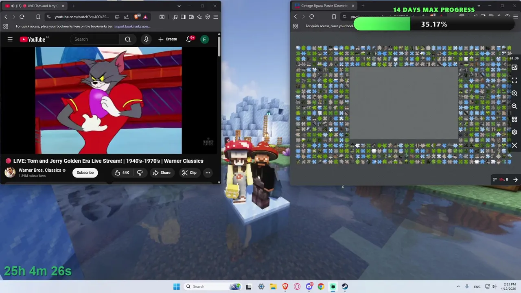Open the apps grid icon on YouTube bookmarks bar

point(6,26)
